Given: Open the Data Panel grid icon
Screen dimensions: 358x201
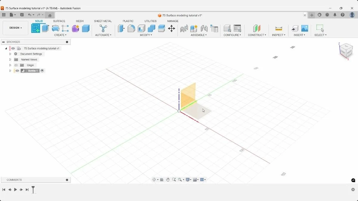Looking at the screenshot, I should pyautogui.click(x=4, y=15).
